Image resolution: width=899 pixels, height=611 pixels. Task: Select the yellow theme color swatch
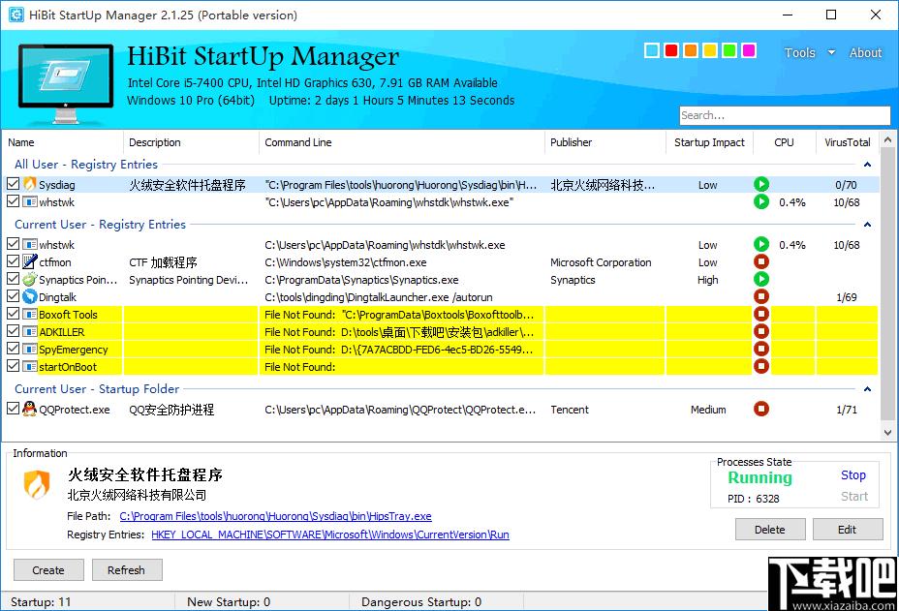click(x=710, y=50)
